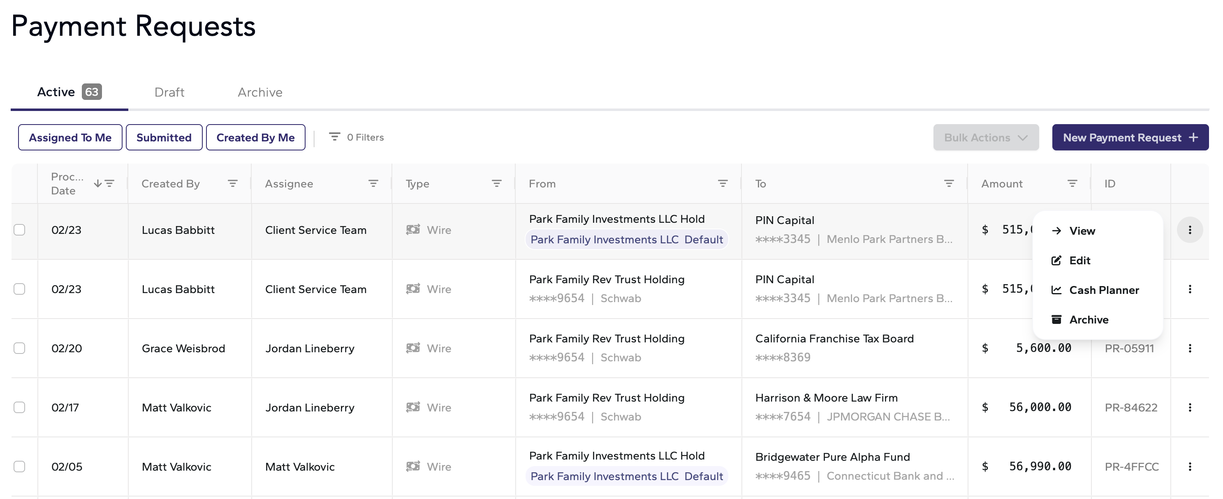Screen dimensions: 1223x499
Task: Click the filter icon in Assignee column
Action: pos(373,184)
